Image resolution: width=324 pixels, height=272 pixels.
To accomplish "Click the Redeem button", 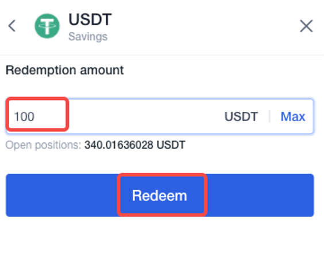I will coord(160,195).
